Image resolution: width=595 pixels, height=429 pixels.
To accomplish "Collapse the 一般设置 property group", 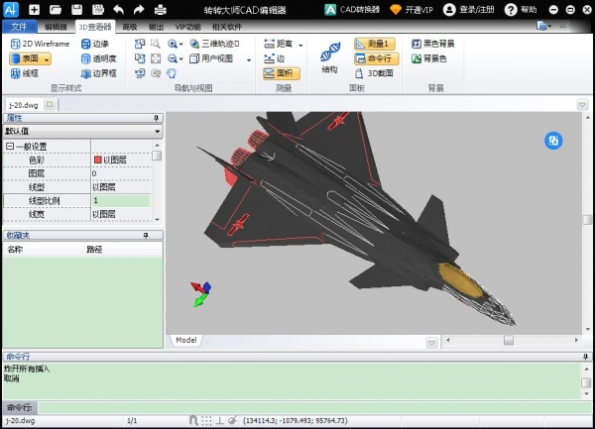I will (9, 147).
